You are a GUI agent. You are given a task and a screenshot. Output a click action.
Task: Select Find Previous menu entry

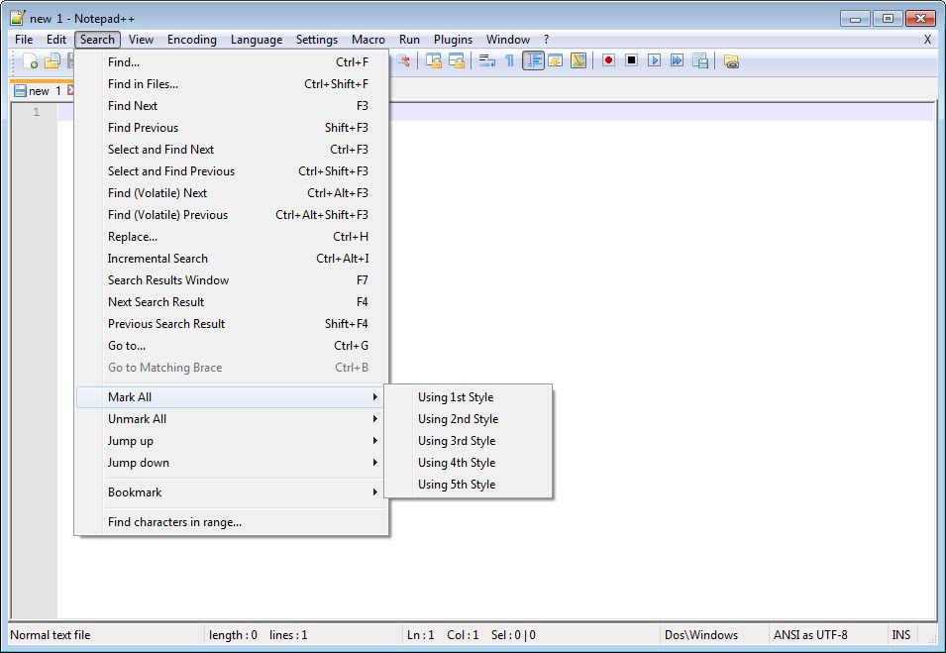tap(232, 128)
